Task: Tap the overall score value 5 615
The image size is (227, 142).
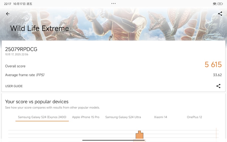Action: pos(213,65)
